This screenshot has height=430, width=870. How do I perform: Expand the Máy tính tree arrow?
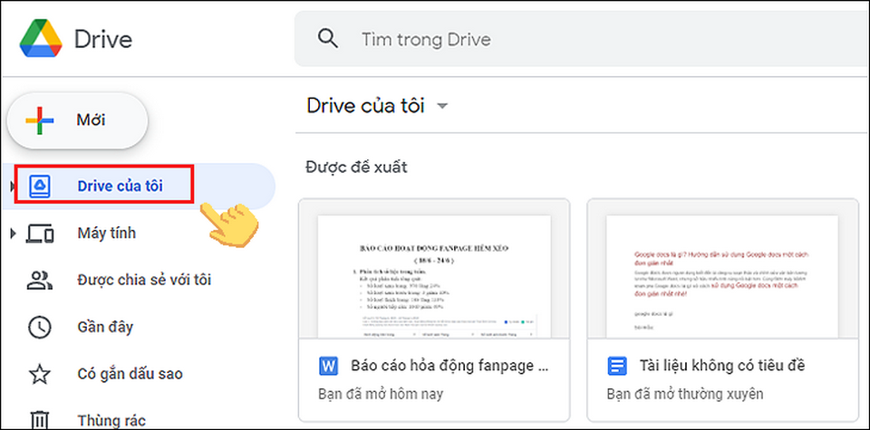[12, 234]
